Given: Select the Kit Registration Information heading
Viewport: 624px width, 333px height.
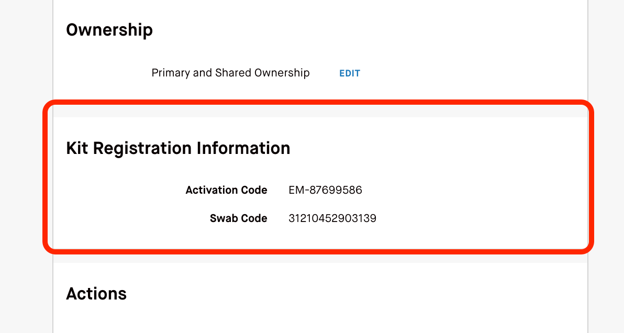Looking at the screenshot, I should point(177,148).
